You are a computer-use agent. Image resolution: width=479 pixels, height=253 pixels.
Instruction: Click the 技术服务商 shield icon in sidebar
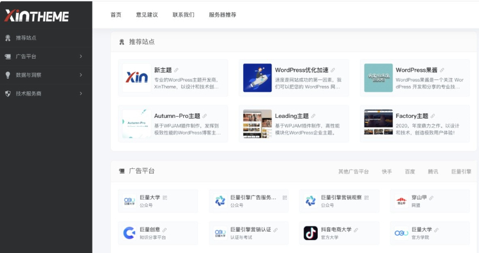click(x=8, y=94)
